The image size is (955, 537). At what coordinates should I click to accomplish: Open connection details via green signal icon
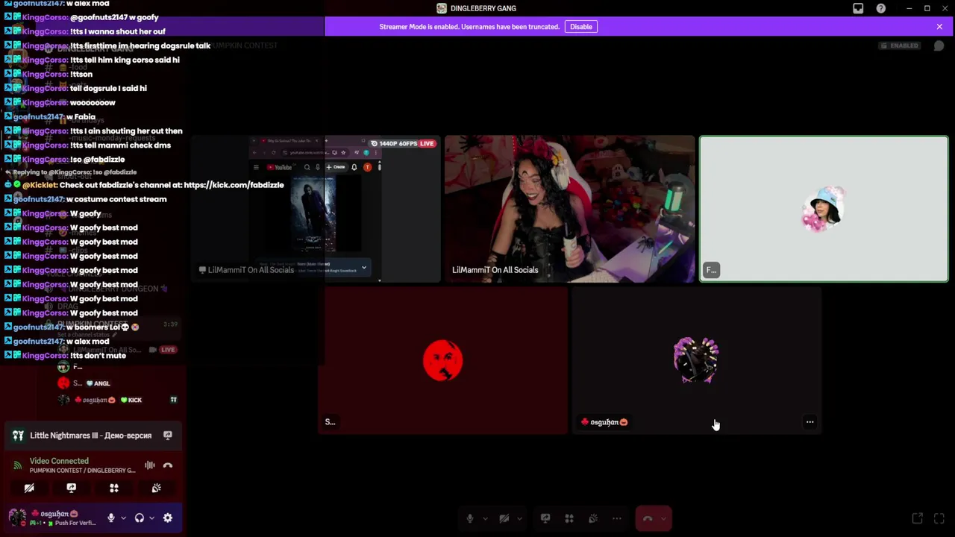(x=17, y=466)
